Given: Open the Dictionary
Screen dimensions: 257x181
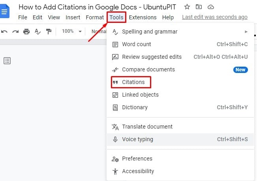Looking at the screenshot, I should coord(180,107).
